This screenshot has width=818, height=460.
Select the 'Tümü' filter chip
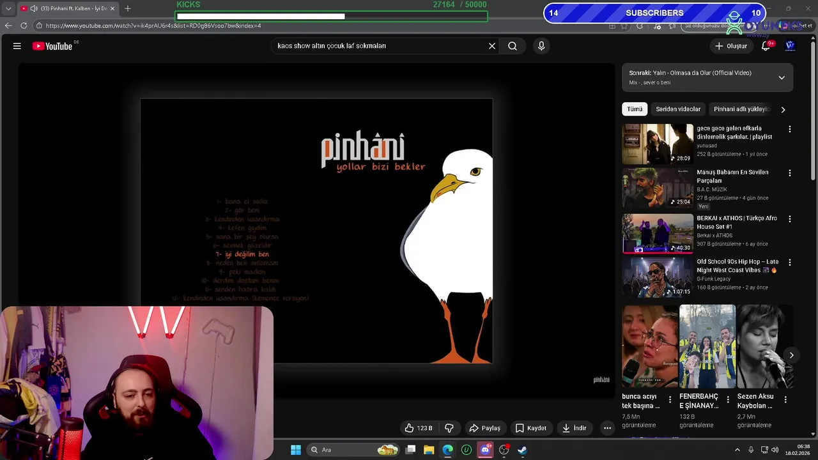tap(635, 109)
